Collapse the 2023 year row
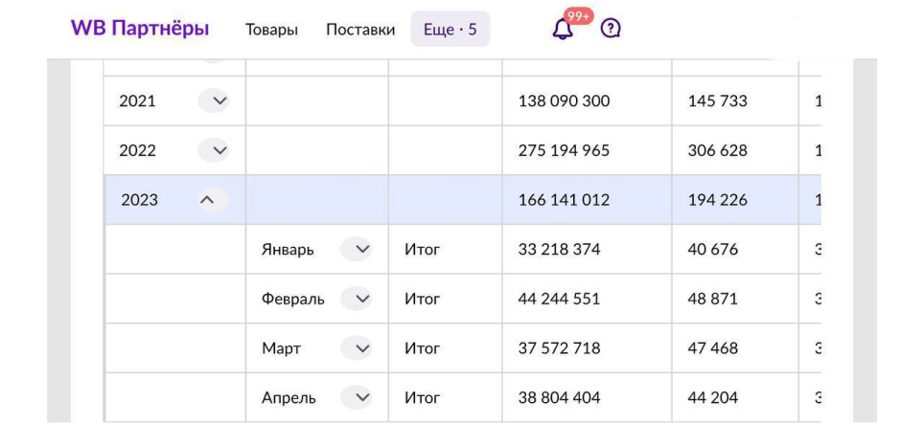 207,200
